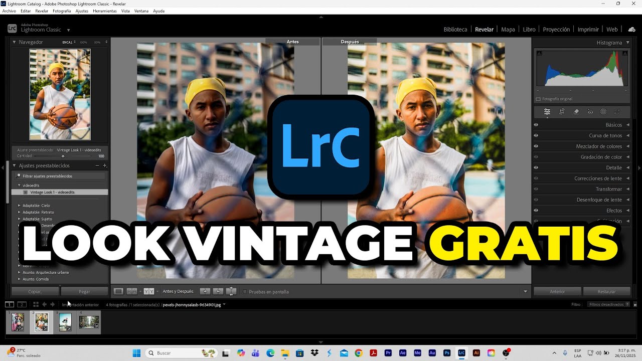
Task: Click the Lightroom cloud sync icon
Action: click(631, 30)
